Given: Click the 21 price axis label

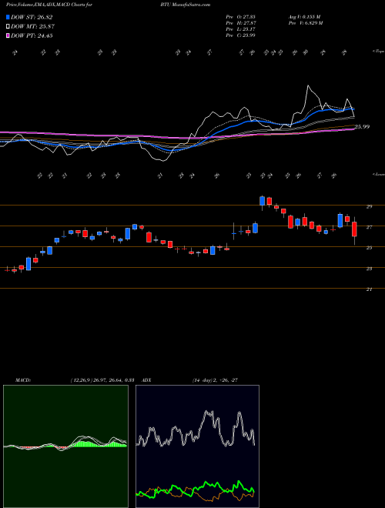Looking at the screenshot, I should pyautogui.click(x=369, y=289).
